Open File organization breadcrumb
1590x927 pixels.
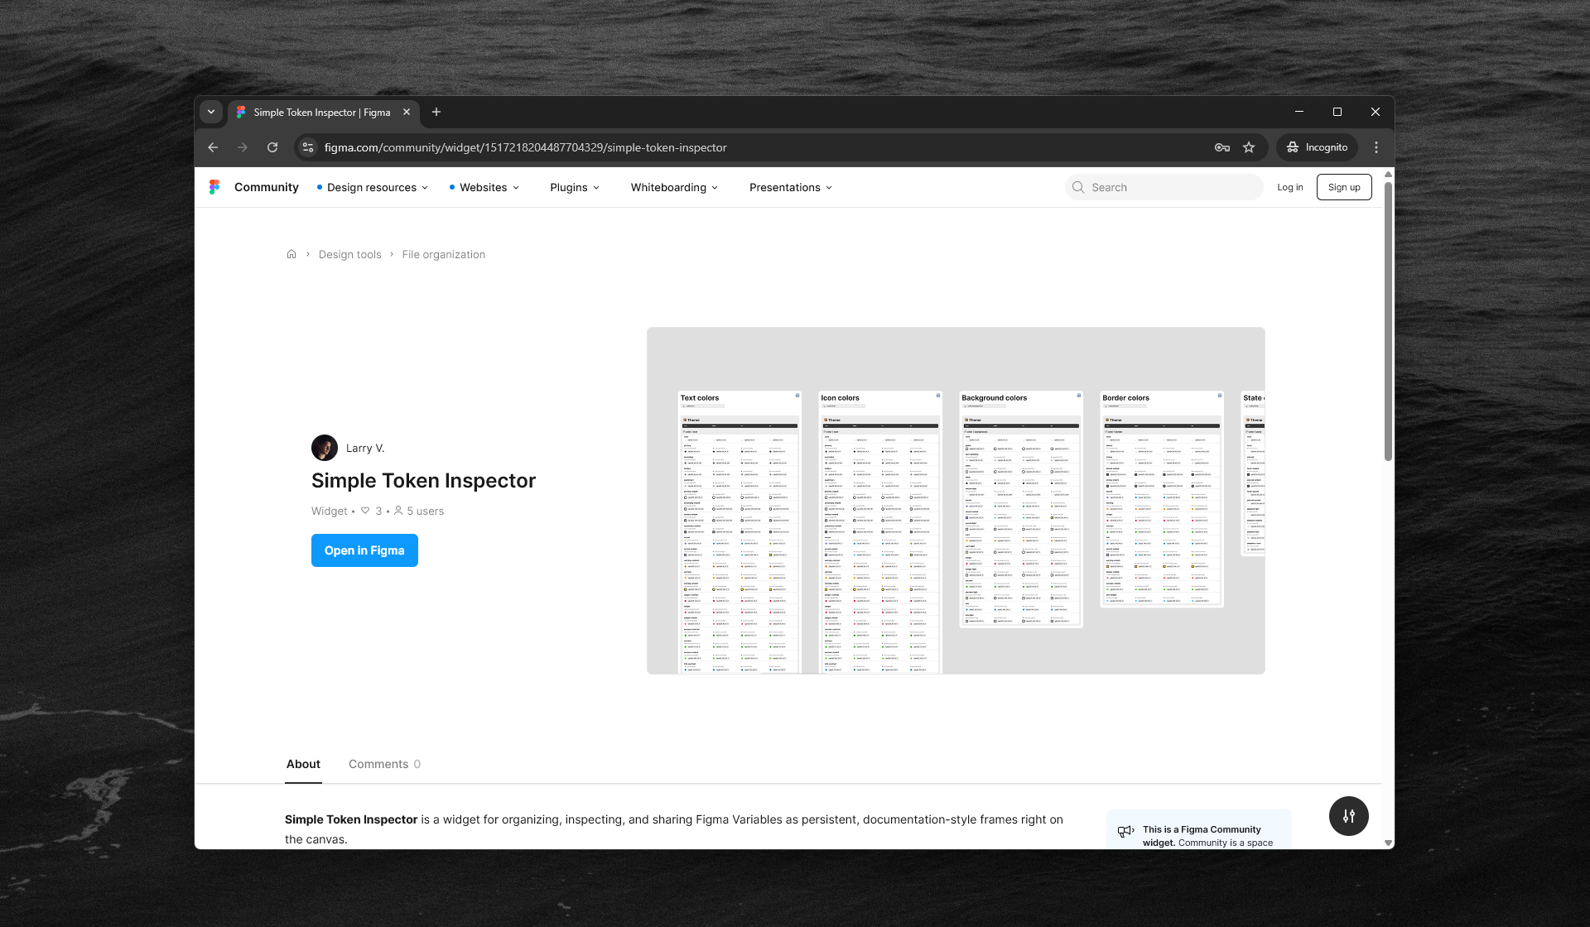pos(444,254)
